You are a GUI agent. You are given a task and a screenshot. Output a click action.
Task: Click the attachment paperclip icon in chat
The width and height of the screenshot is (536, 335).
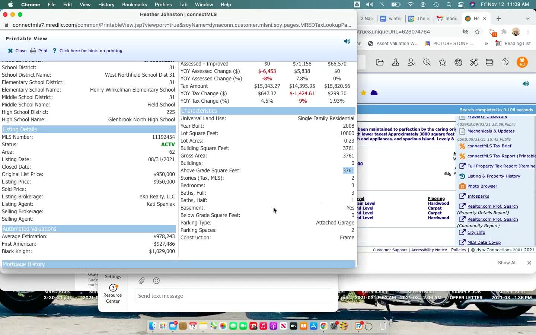click(x=142, y=281)
